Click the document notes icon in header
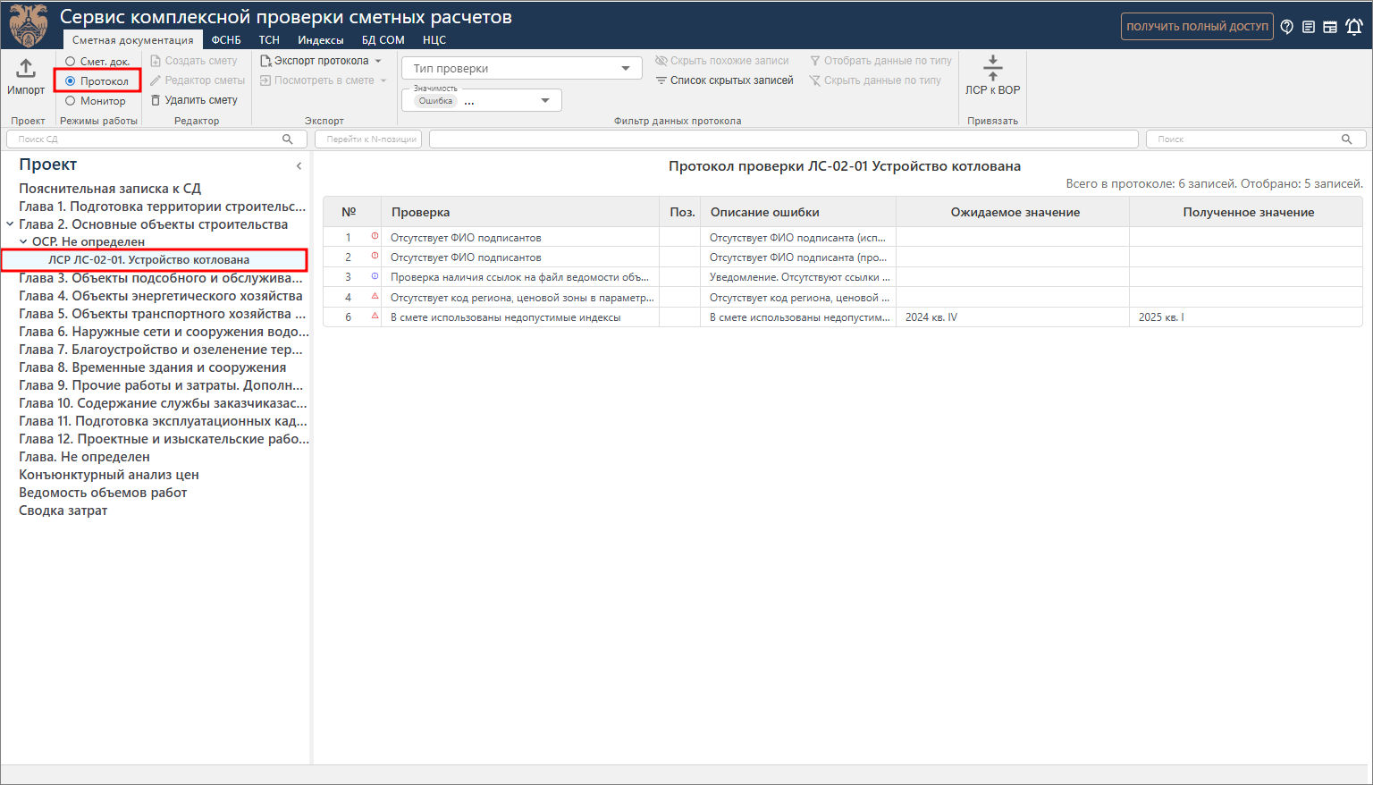 1309,27
